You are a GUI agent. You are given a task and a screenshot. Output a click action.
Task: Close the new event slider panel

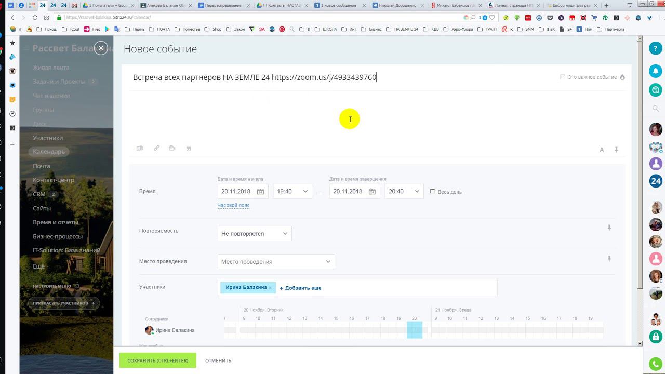[x=101, y=48]
